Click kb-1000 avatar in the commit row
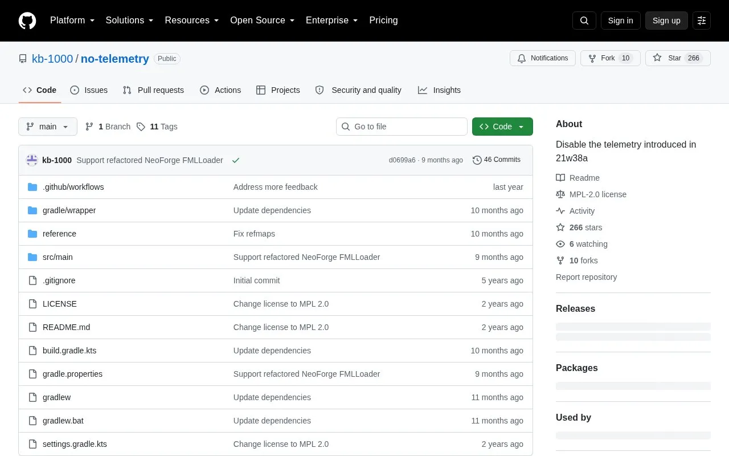The width and height of the screenshot is (729, 456). 32,160
